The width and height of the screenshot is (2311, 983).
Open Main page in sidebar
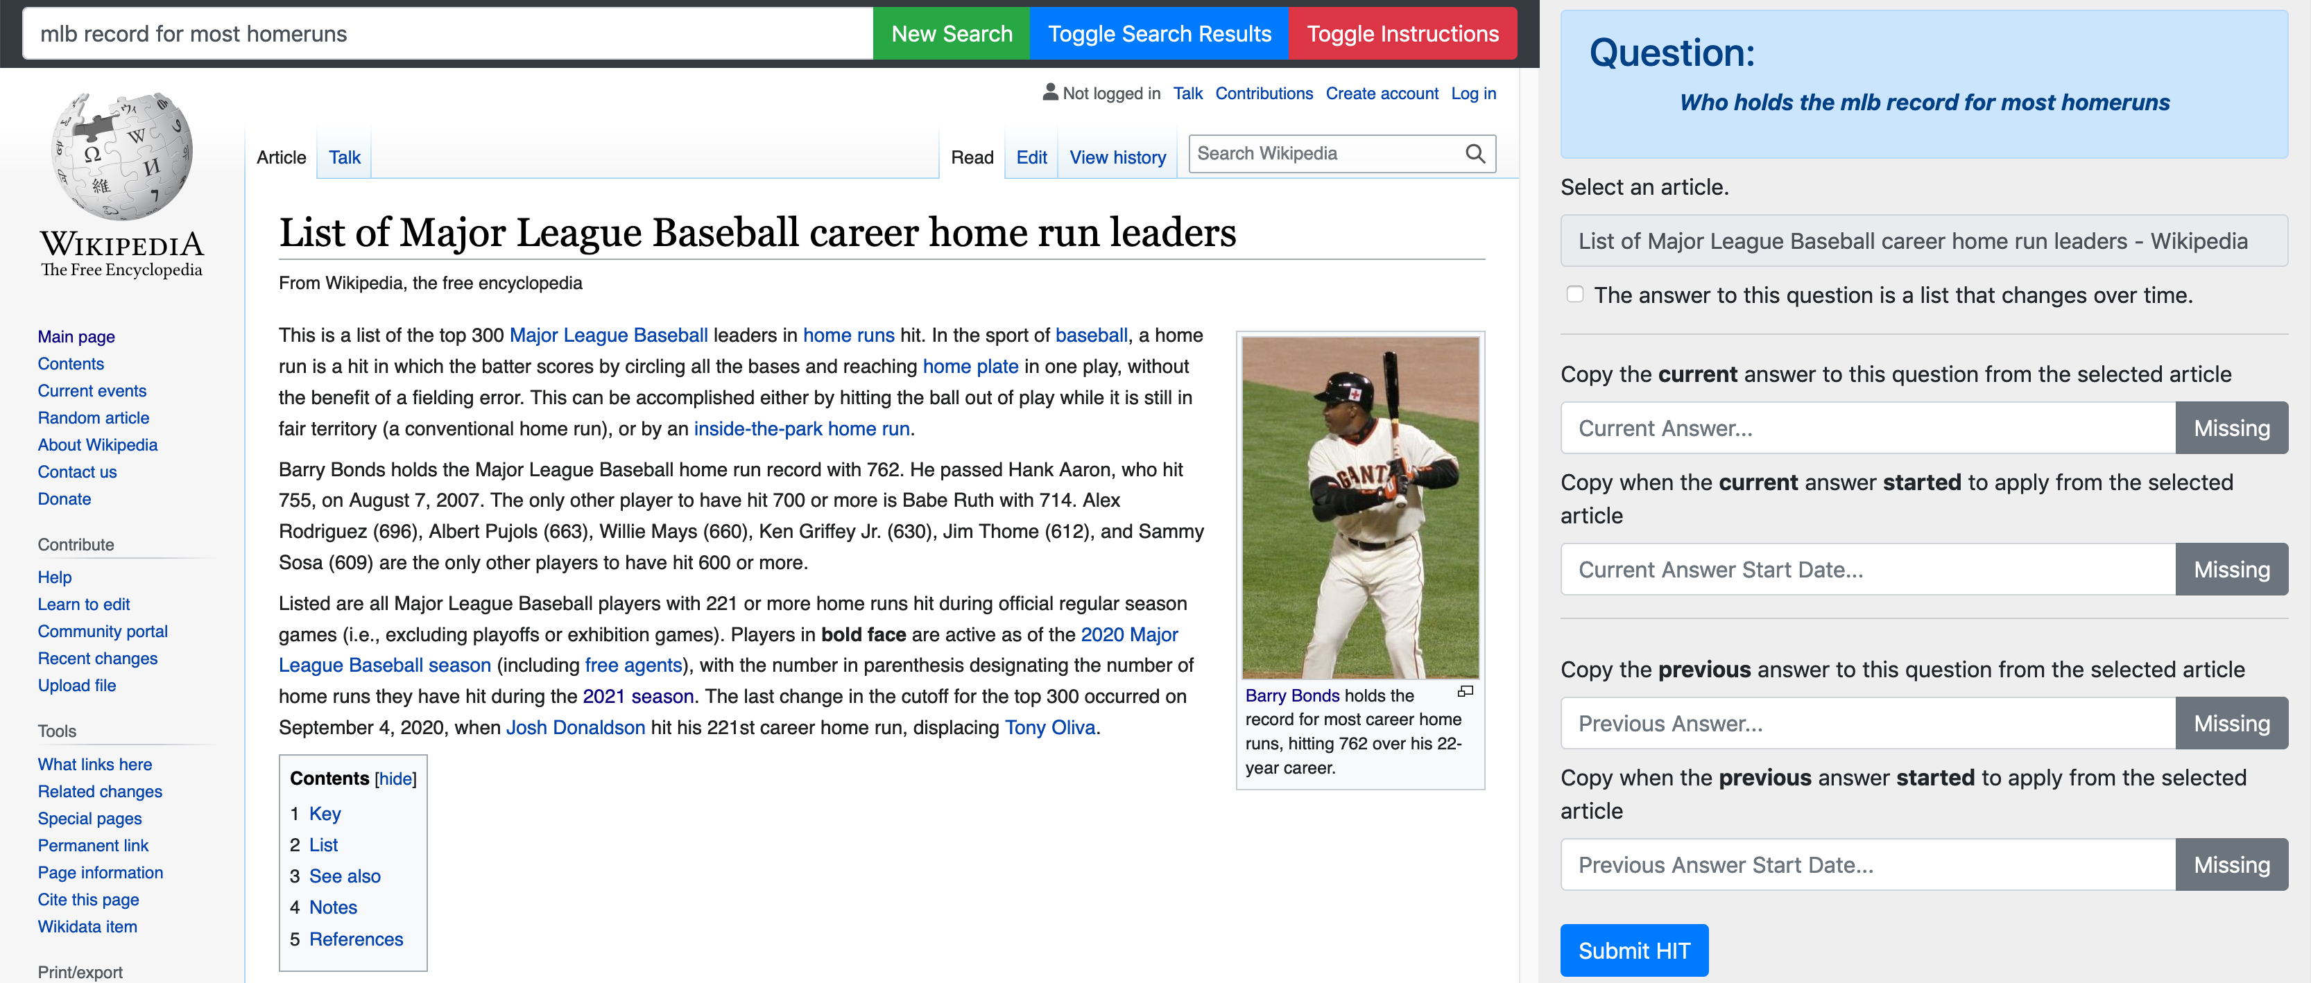click(76, 336)
